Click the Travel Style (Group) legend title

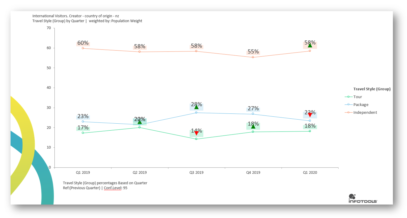coord(372,89)
